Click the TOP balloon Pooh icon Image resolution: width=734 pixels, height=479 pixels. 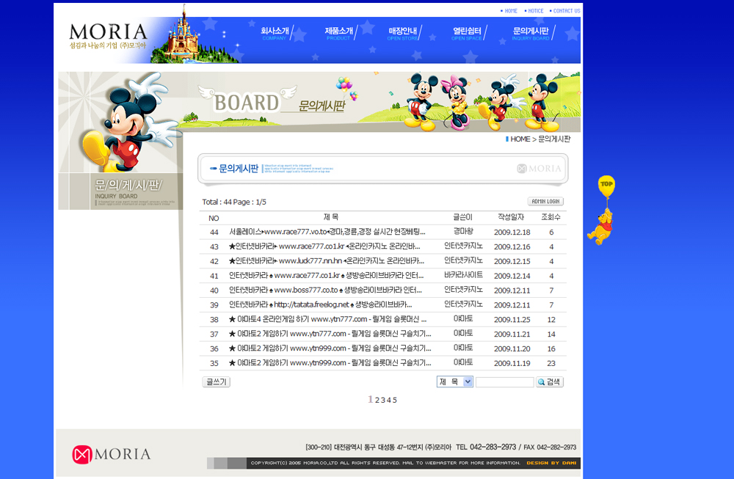tap(604, 210)
